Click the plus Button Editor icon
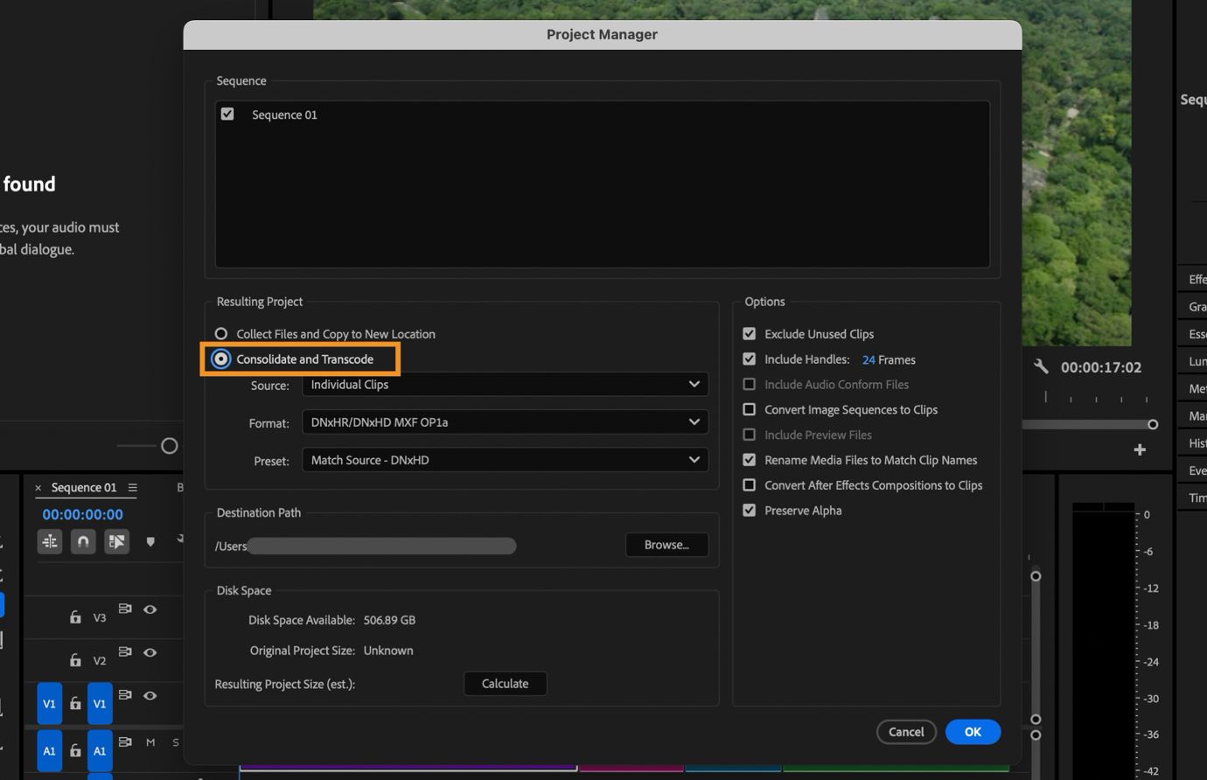1207x780 pixels. 1139,449
